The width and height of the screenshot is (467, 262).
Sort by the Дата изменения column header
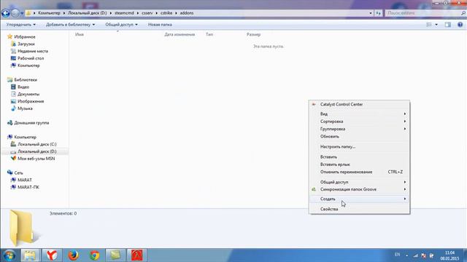tap(180, 34)
